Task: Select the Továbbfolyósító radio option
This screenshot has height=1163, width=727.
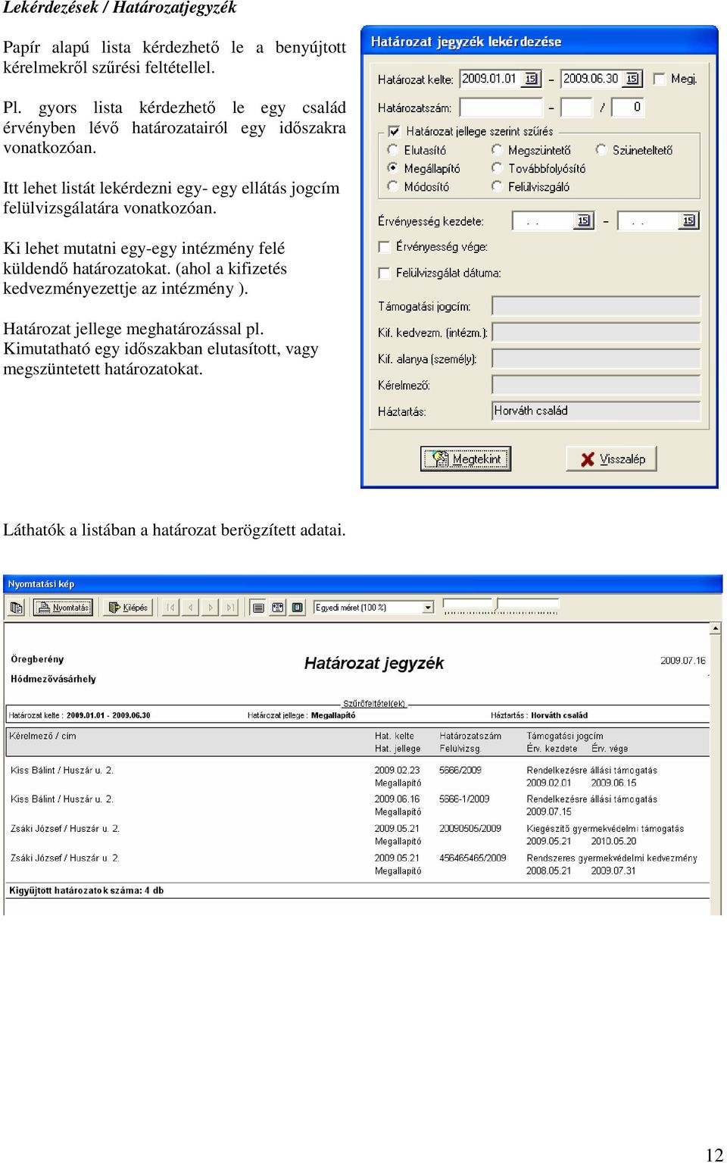Action: pos(497,168)
